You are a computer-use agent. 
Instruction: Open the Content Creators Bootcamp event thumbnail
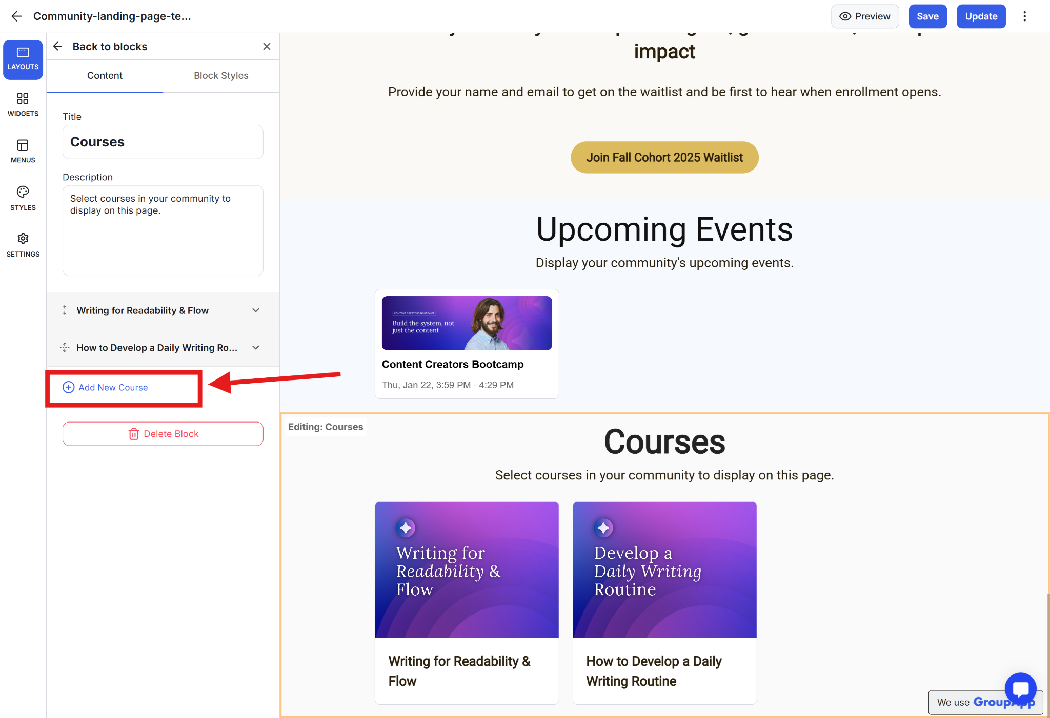(467, 323)
